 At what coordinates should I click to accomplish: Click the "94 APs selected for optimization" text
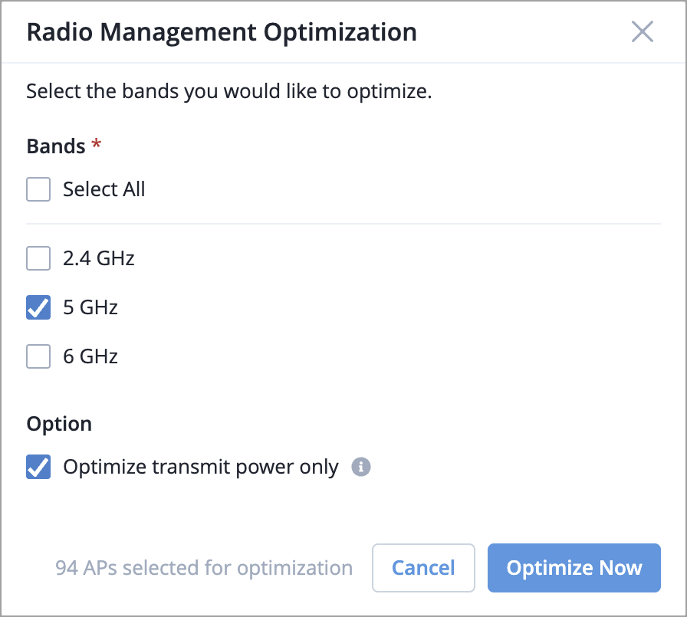(x=204, y=568)
